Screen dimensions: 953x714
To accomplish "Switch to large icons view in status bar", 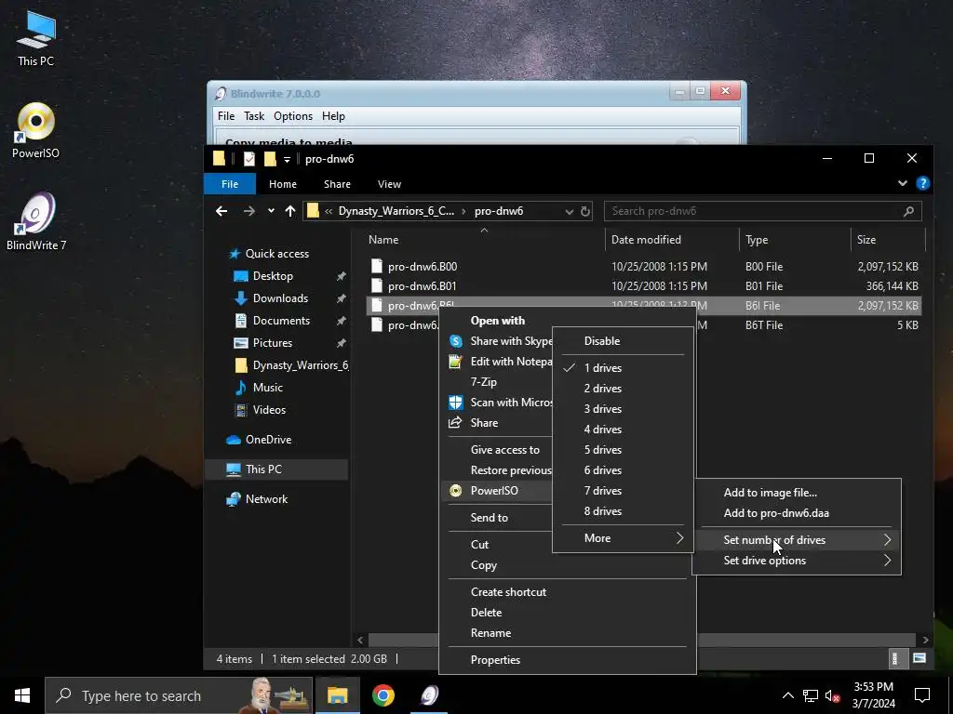I will [x=919, y=658].
